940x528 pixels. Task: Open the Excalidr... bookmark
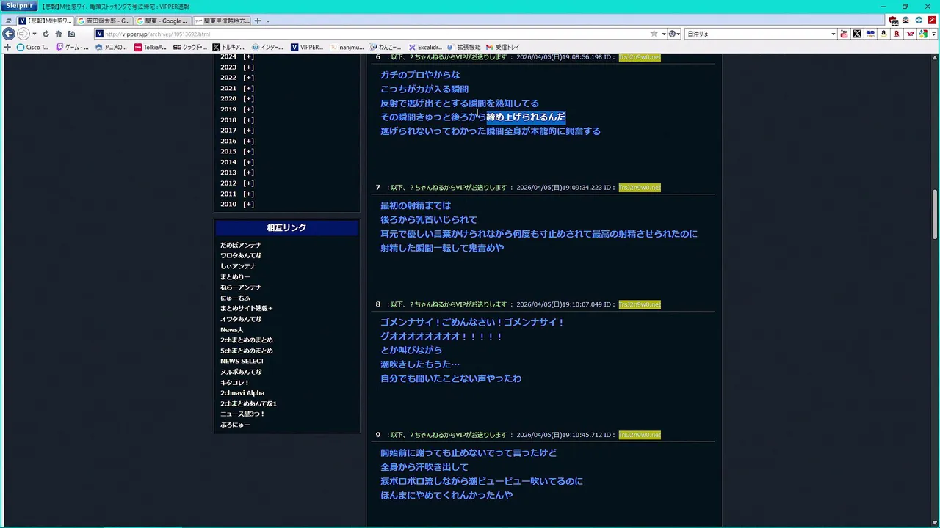(426, 47)
